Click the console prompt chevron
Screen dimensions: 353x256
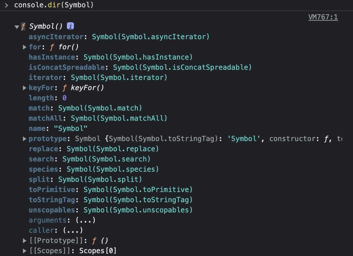[6, 5]
